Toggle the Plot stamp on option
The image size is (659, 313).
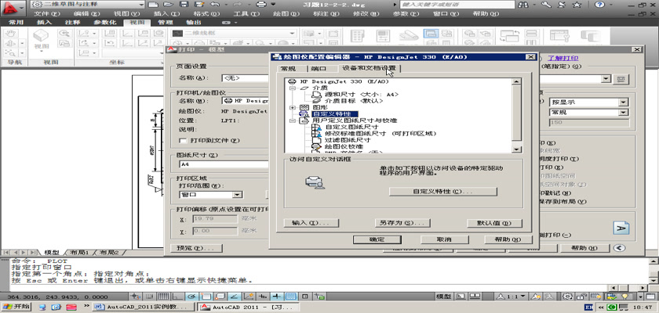(x=555, y=193)
